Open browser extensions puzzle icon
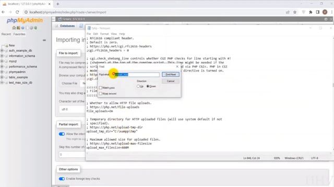334x187 pixels. pos(311,12)
